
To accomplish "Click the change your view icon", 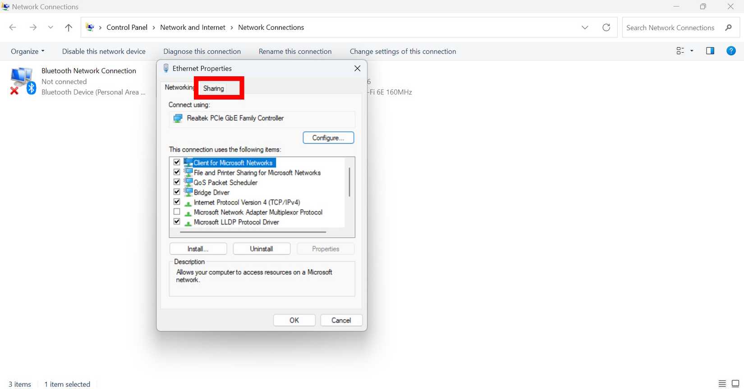I will 680,51.
